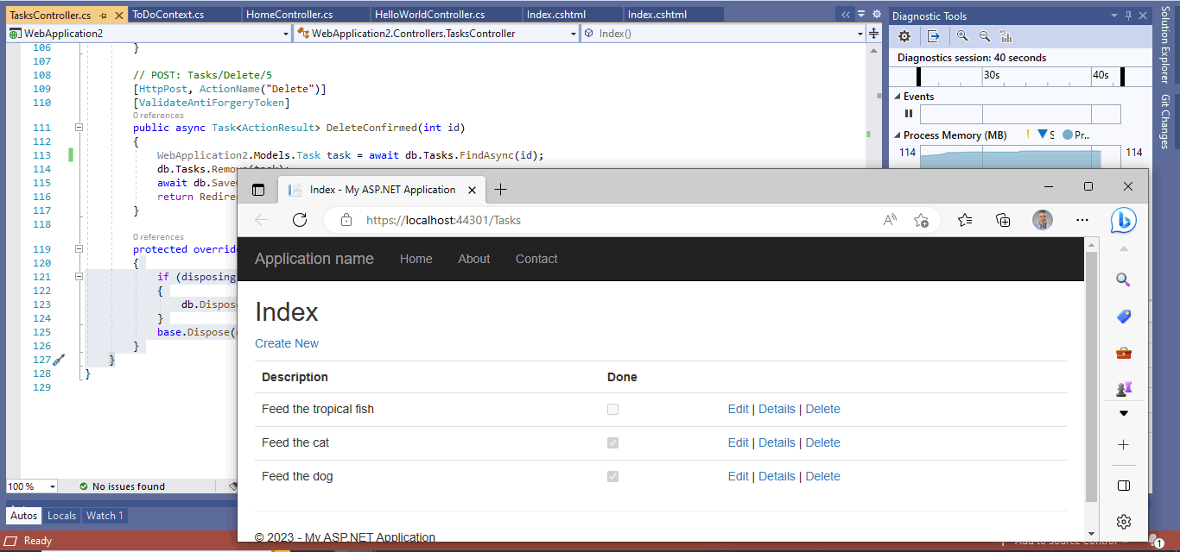1180x552 pixels.
Task: Open Diagnostic Tools settings gear
Action: click(904, 36)
